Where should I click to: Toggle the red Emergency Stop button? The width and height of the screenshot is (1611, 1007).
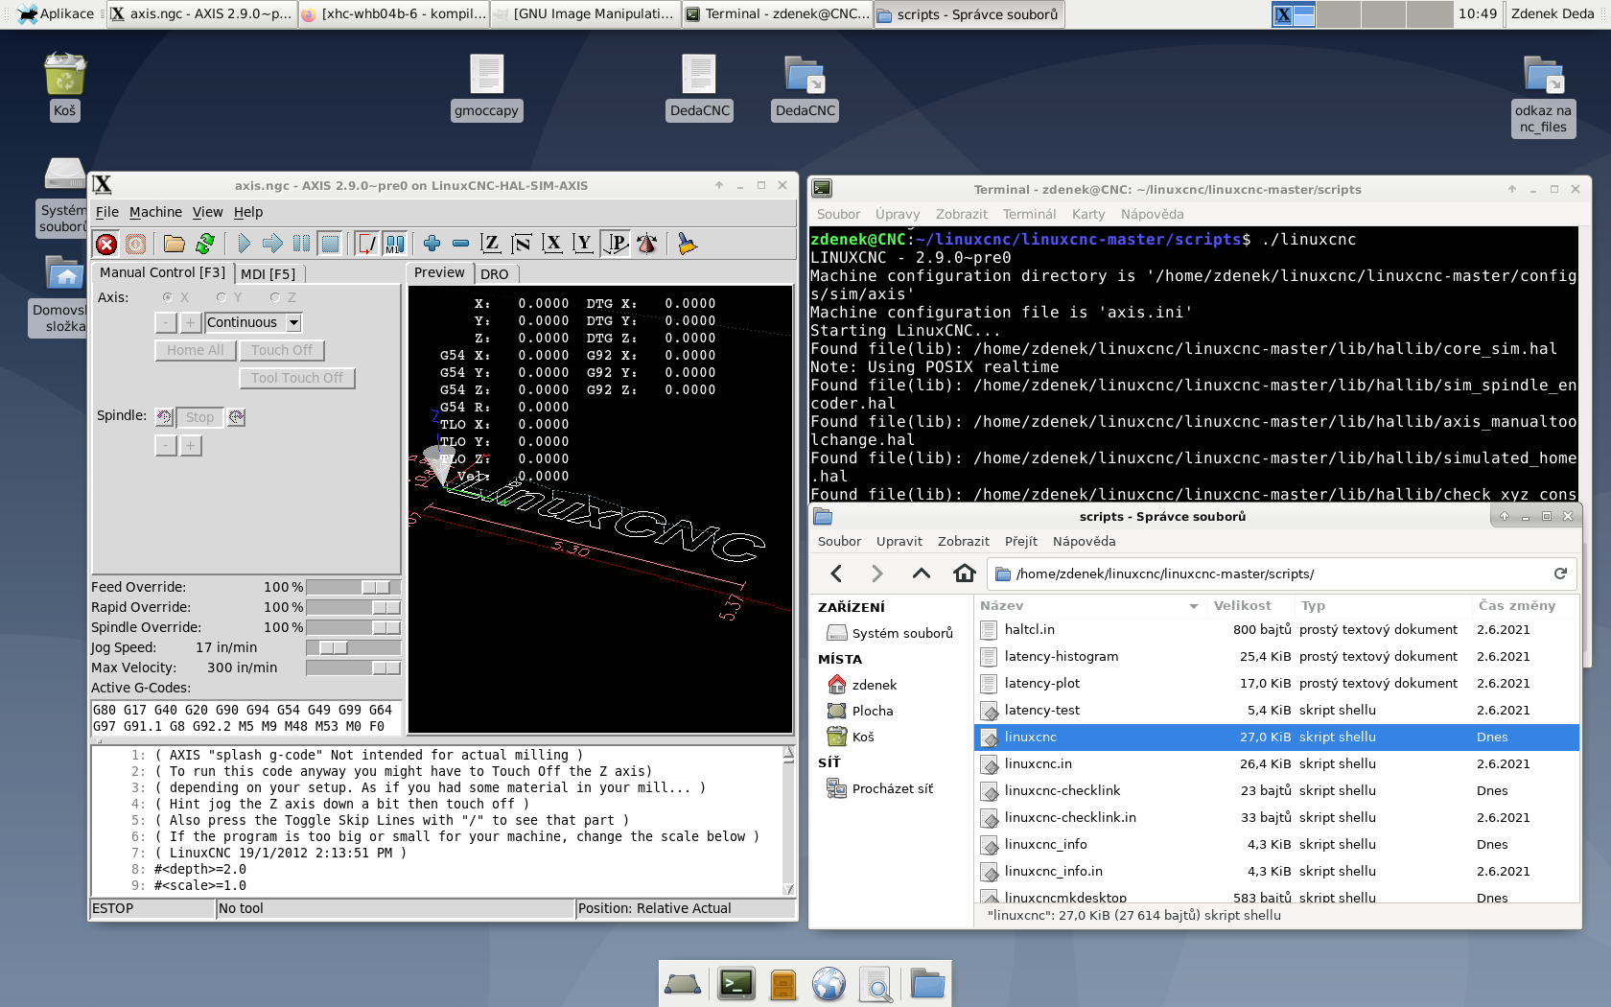point(106,245)
